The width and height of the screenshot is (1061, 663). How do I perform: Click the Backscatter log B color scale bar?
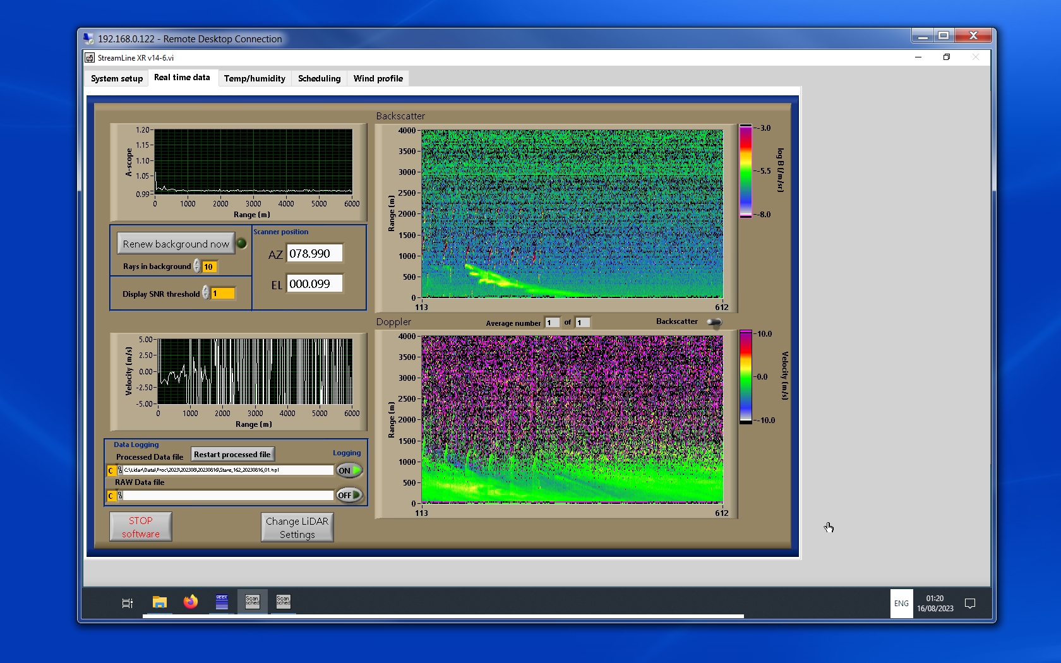746,171
